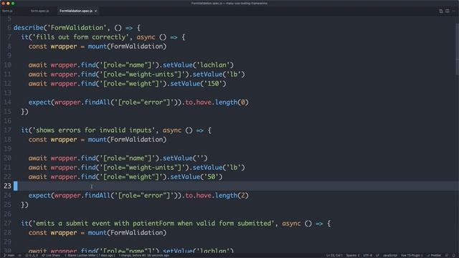Start a Live Share session
The image size is (459, 258).
click(x=51, y=255)
